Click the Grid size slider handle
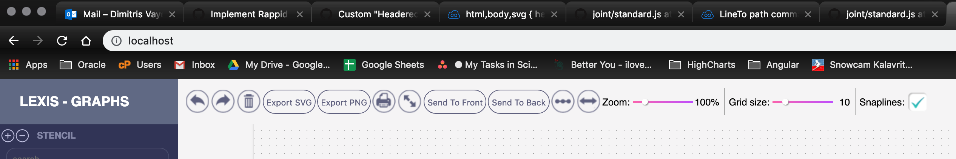Screen dimensions: 956x159 tap(785, 102)
